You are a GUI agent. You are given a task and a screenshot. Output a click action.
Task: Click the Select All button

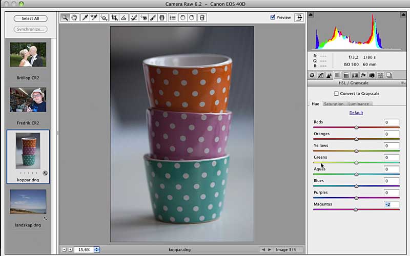tap(30, 18)
